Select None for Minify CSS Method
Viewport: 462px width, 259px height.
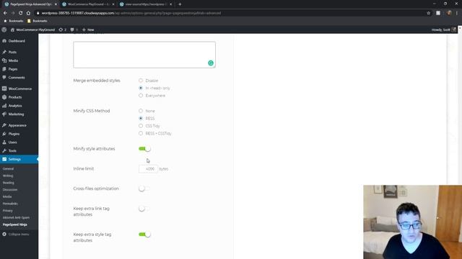click(x=141, y=111)
